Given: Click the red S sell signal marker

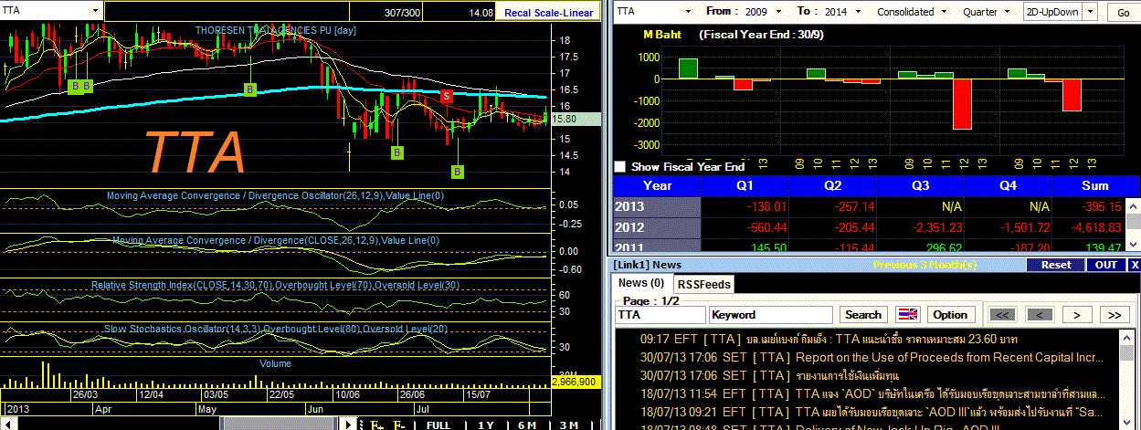Looking at the screenshot, I should [x=446, y=96].
